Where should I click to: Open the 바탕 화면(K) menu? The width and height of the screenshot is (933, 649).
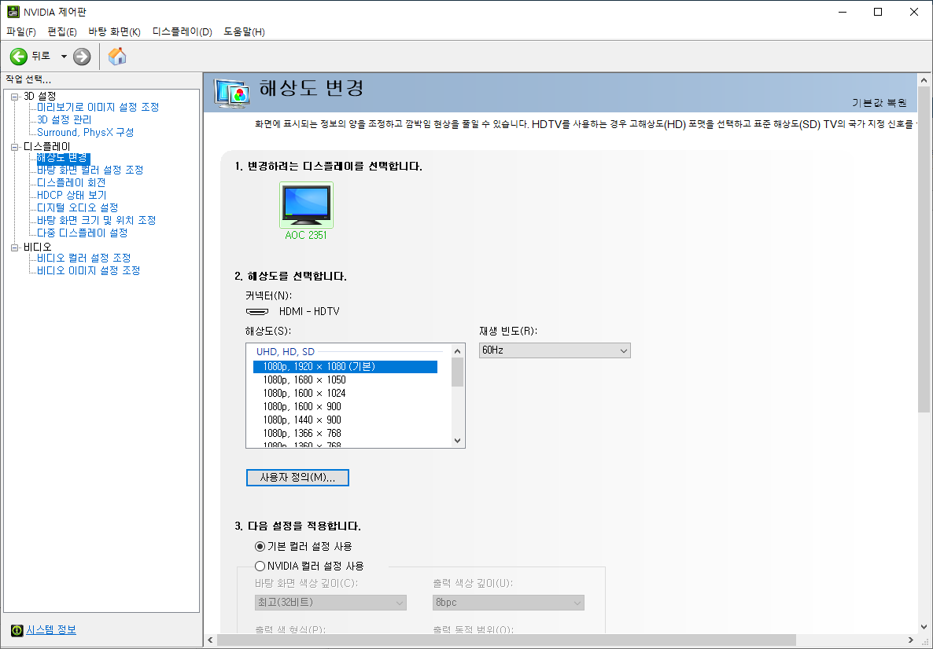click(x=114, y=32)
